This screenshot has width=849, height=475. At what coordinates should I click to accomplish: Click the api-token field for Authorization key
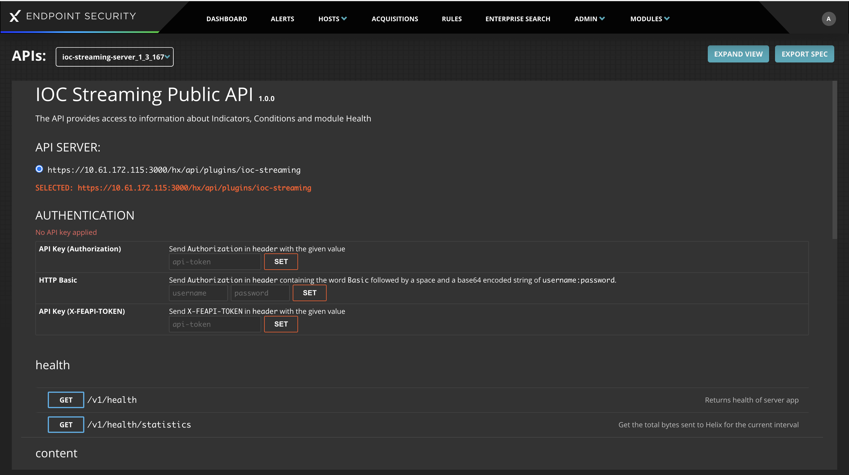click(215, 262)
